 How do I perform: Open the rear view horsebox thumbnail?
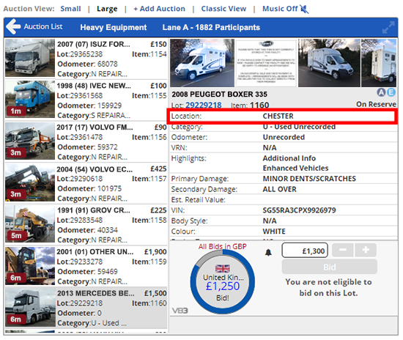pos(379,63)
